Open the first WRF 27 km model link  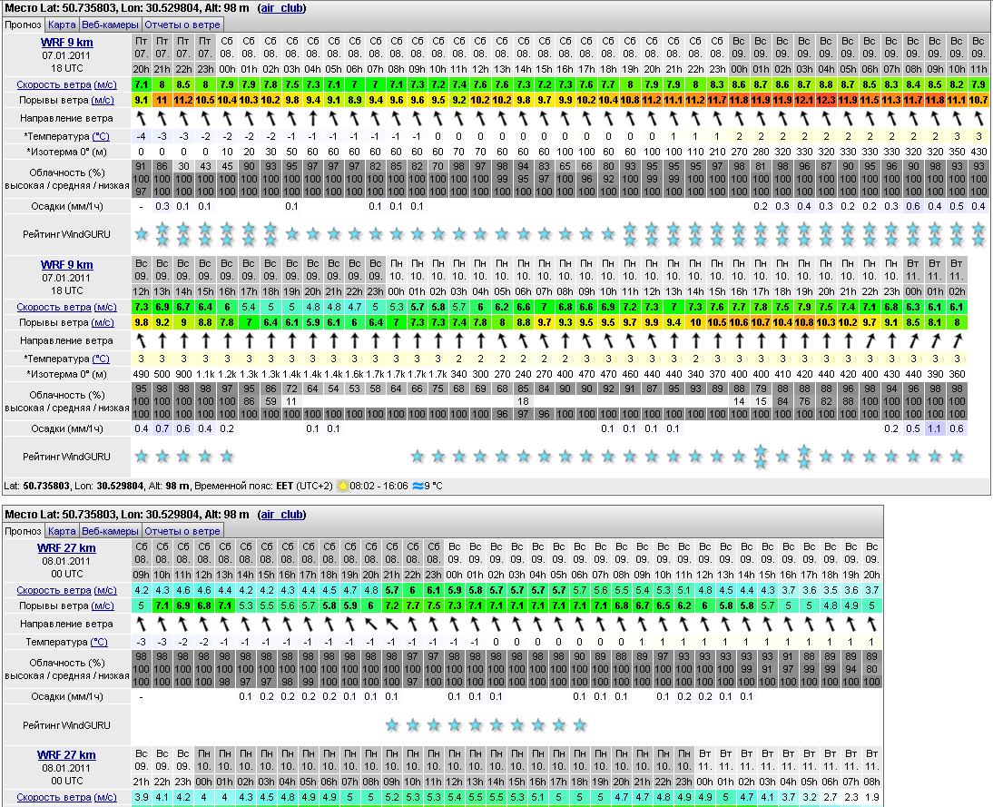pyautogui.click(x=66, y=548)
